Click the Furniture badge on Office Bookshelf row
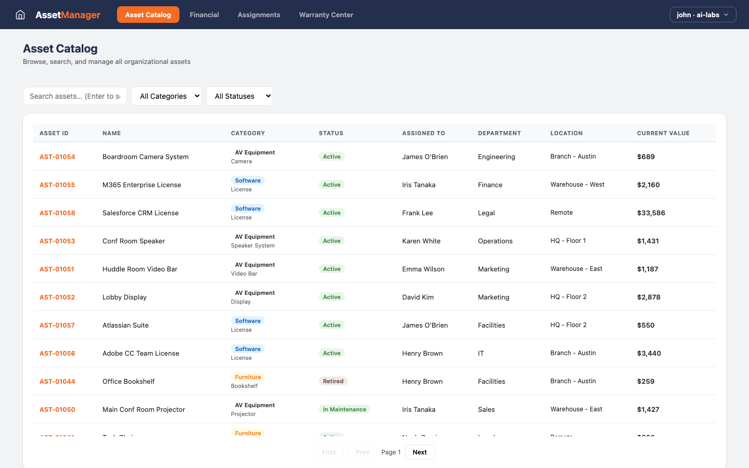This screenshot has width=749, height=468. (248, 376)
